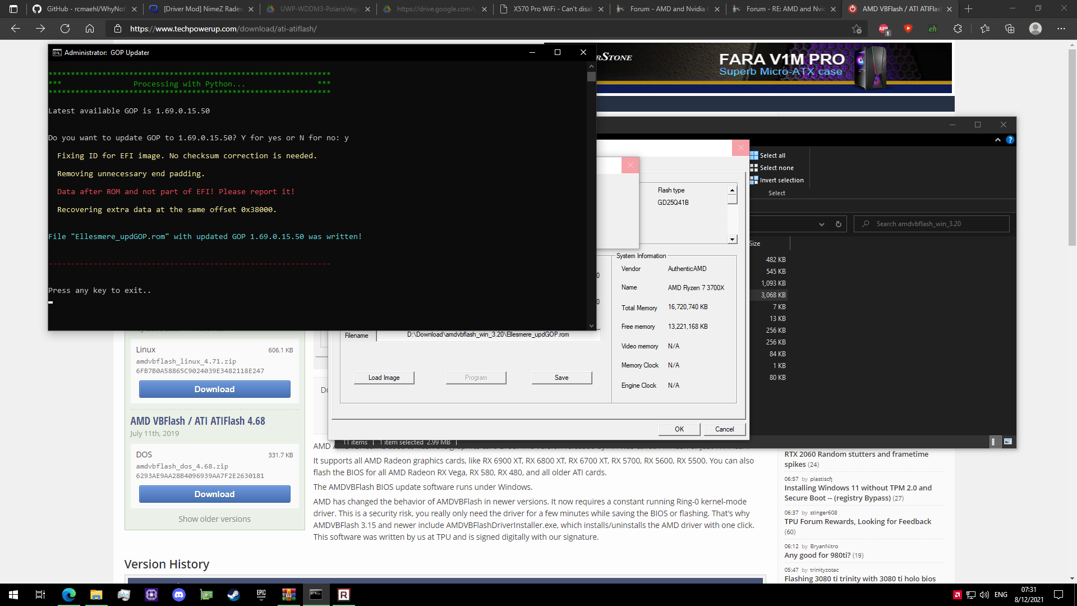The width and height of the screenshot is (1077, 606).
Task: Open the browser home page
Action: click(90, 29)
